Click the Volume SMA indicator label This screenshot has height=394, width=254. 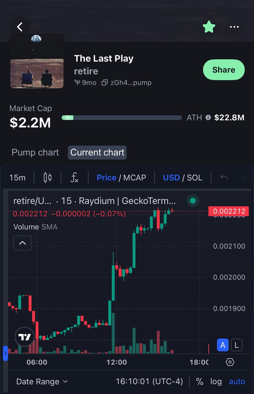[x=35, y=227]
